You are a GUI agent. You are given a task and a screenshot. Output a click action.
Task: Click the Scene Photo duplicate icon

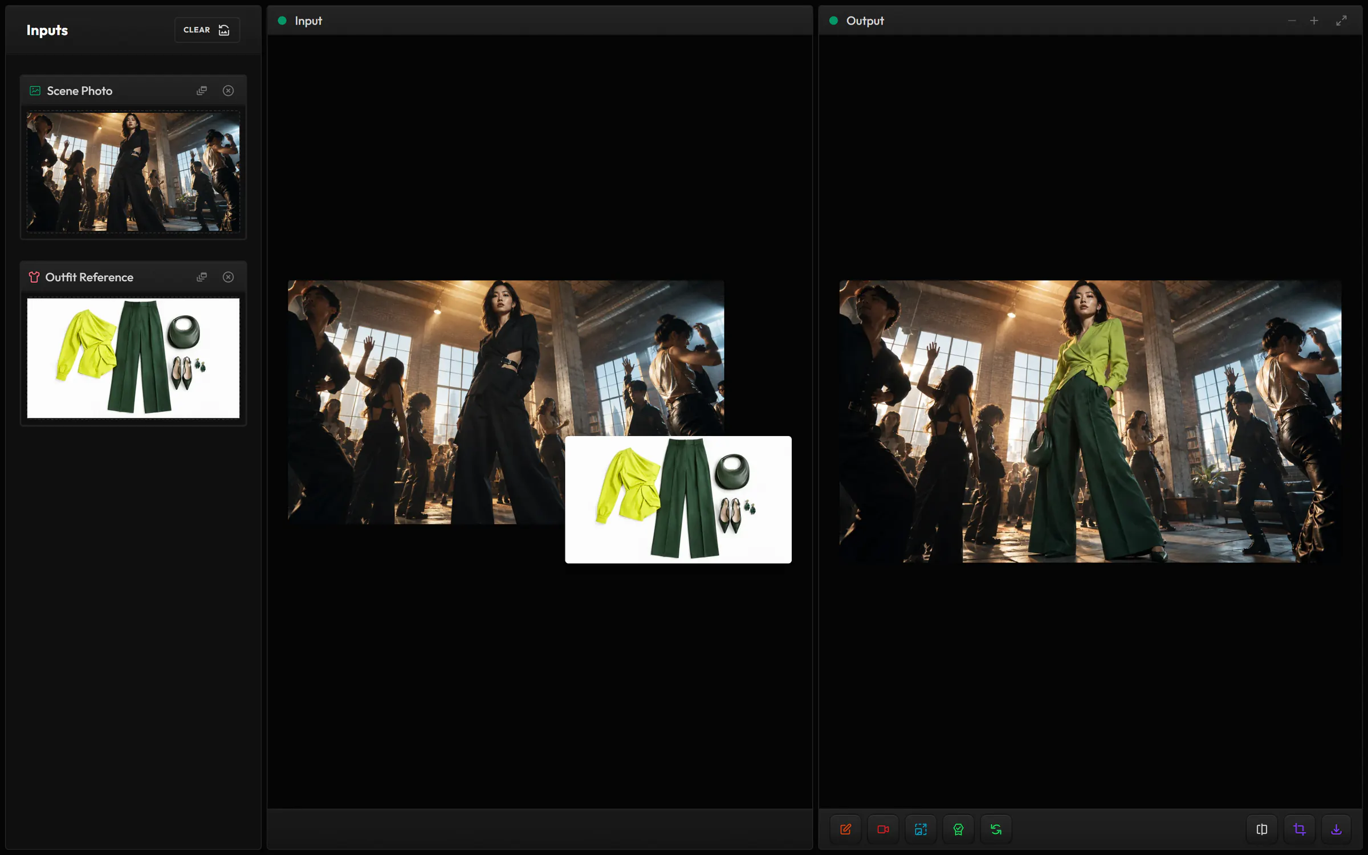pyautogui.click(x=202, y=91)
